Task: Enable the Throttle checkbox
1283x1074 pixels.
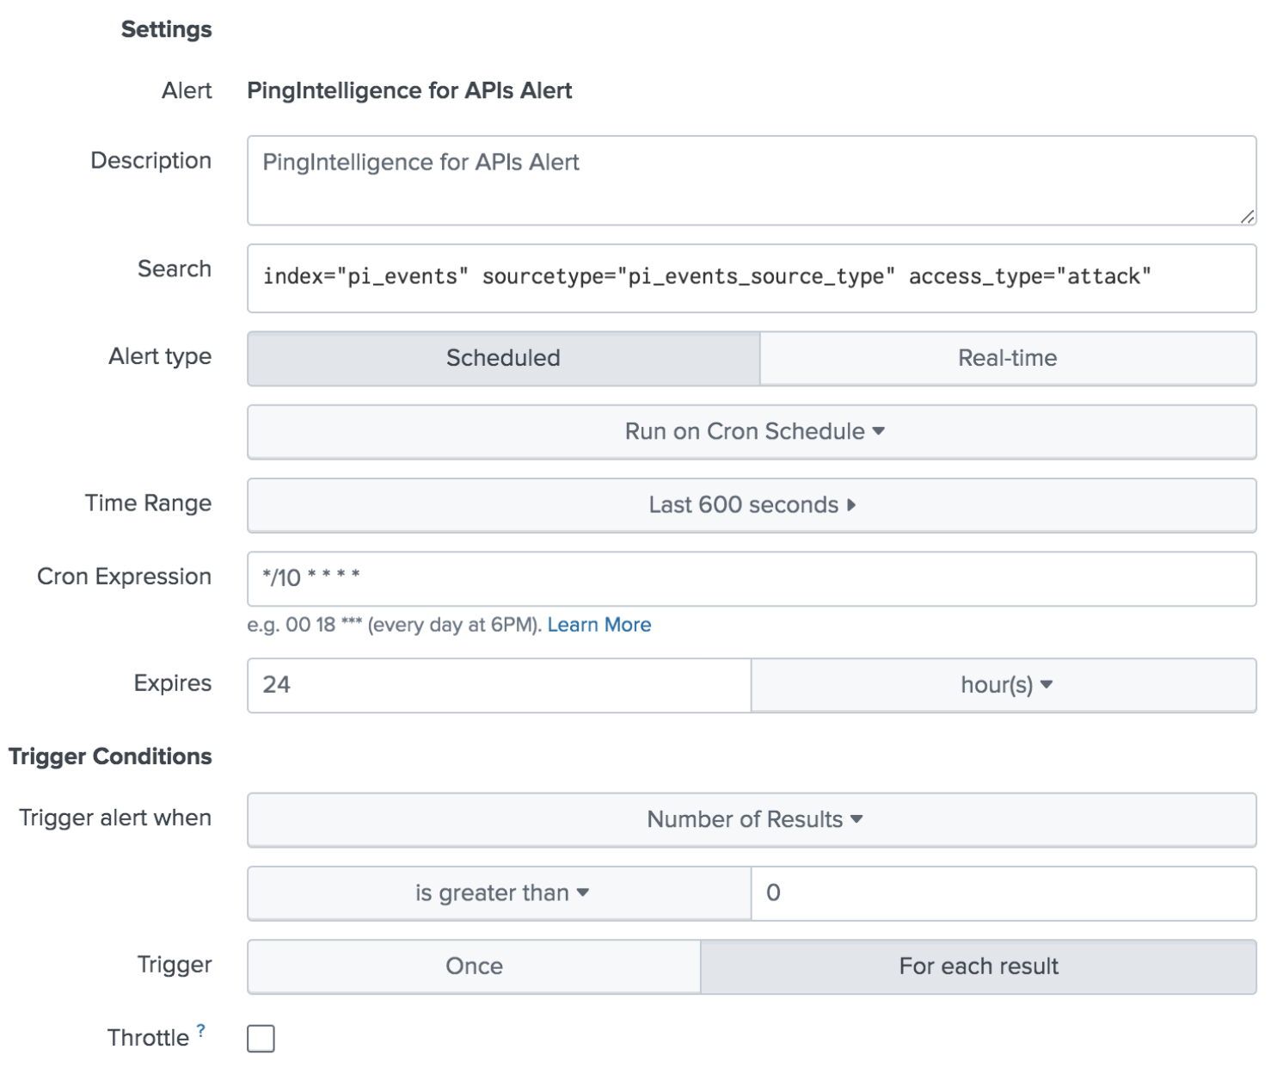Action: click(261, 1039)
